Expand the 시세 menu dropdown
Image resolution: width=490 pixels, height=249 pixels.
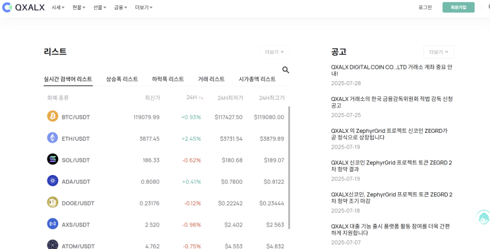pos(58,7)
